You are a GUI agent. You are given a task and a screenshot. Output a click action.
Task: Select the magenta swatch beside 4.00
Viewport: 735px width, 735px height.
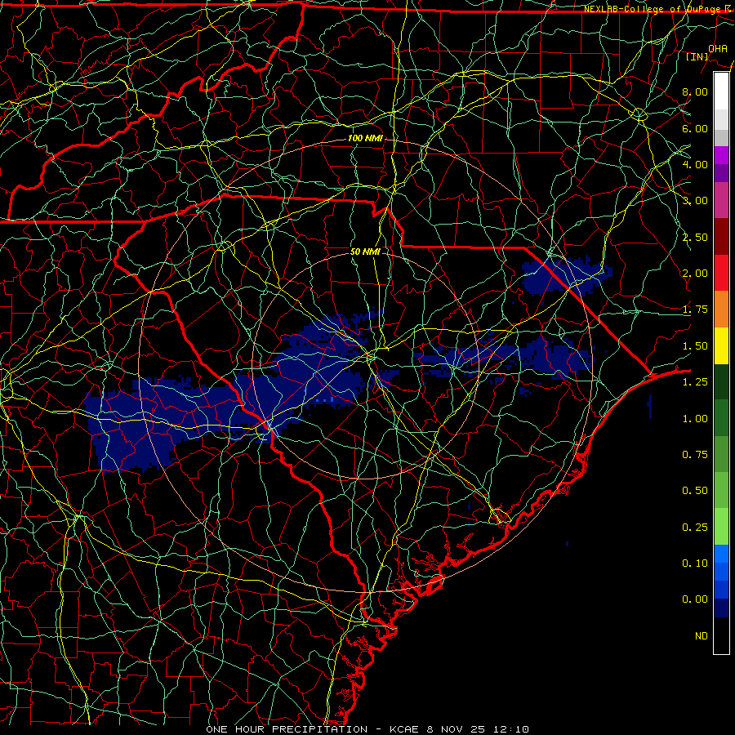click(721, 155)
